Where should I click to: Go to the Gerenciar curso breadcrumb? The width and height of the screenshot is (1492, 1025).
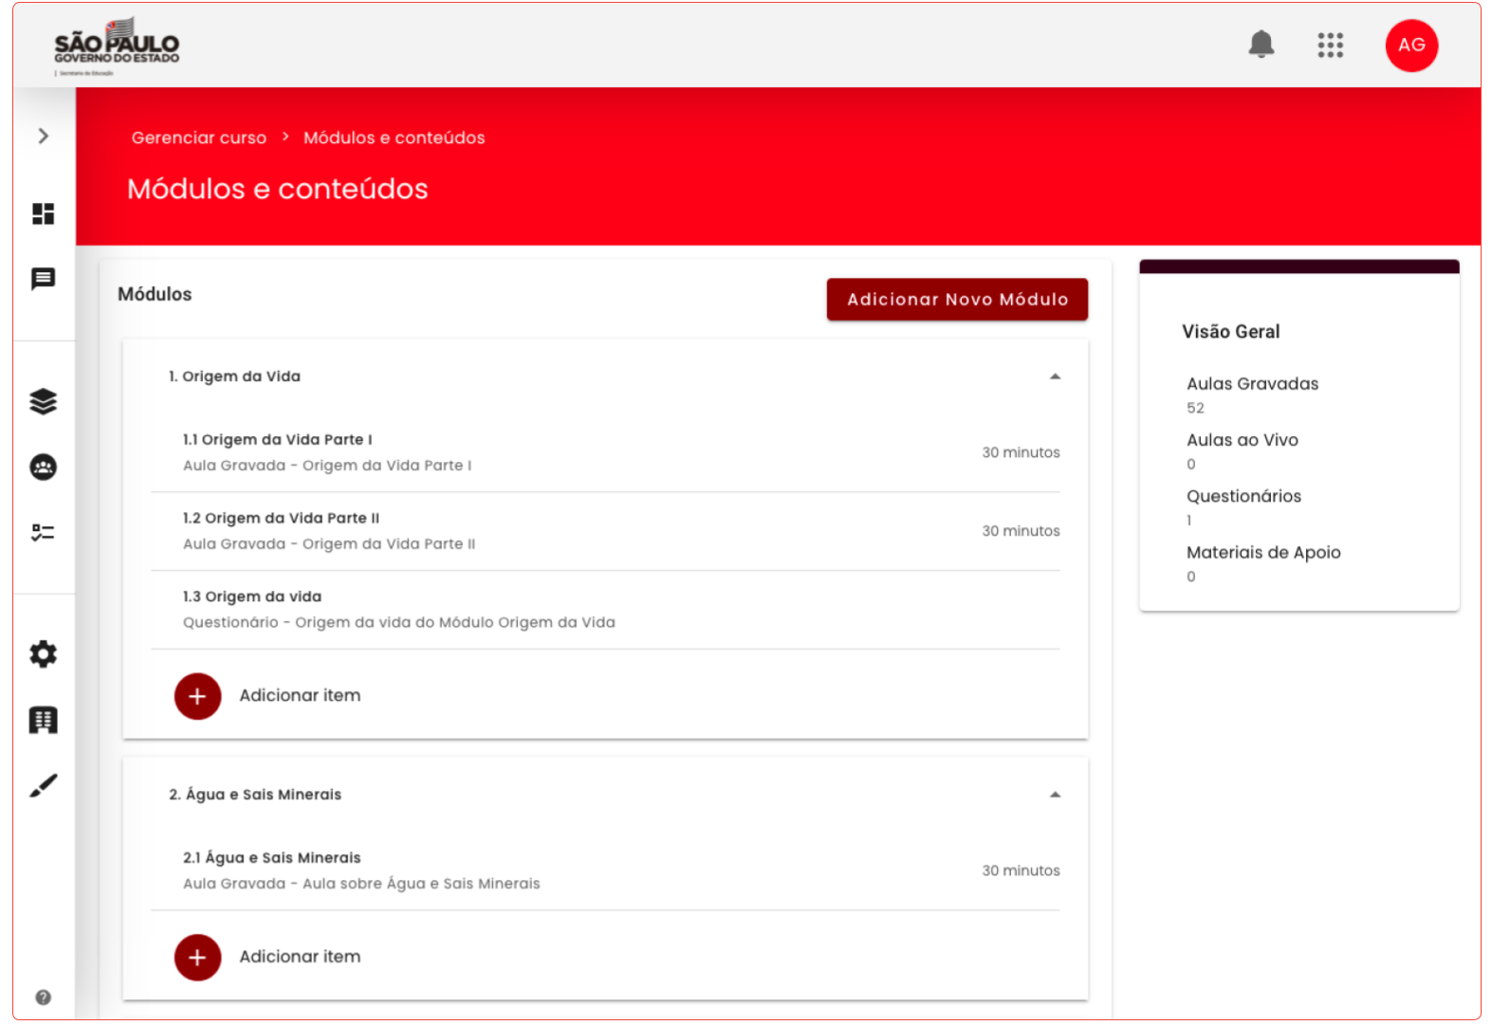tap(199, 137)
